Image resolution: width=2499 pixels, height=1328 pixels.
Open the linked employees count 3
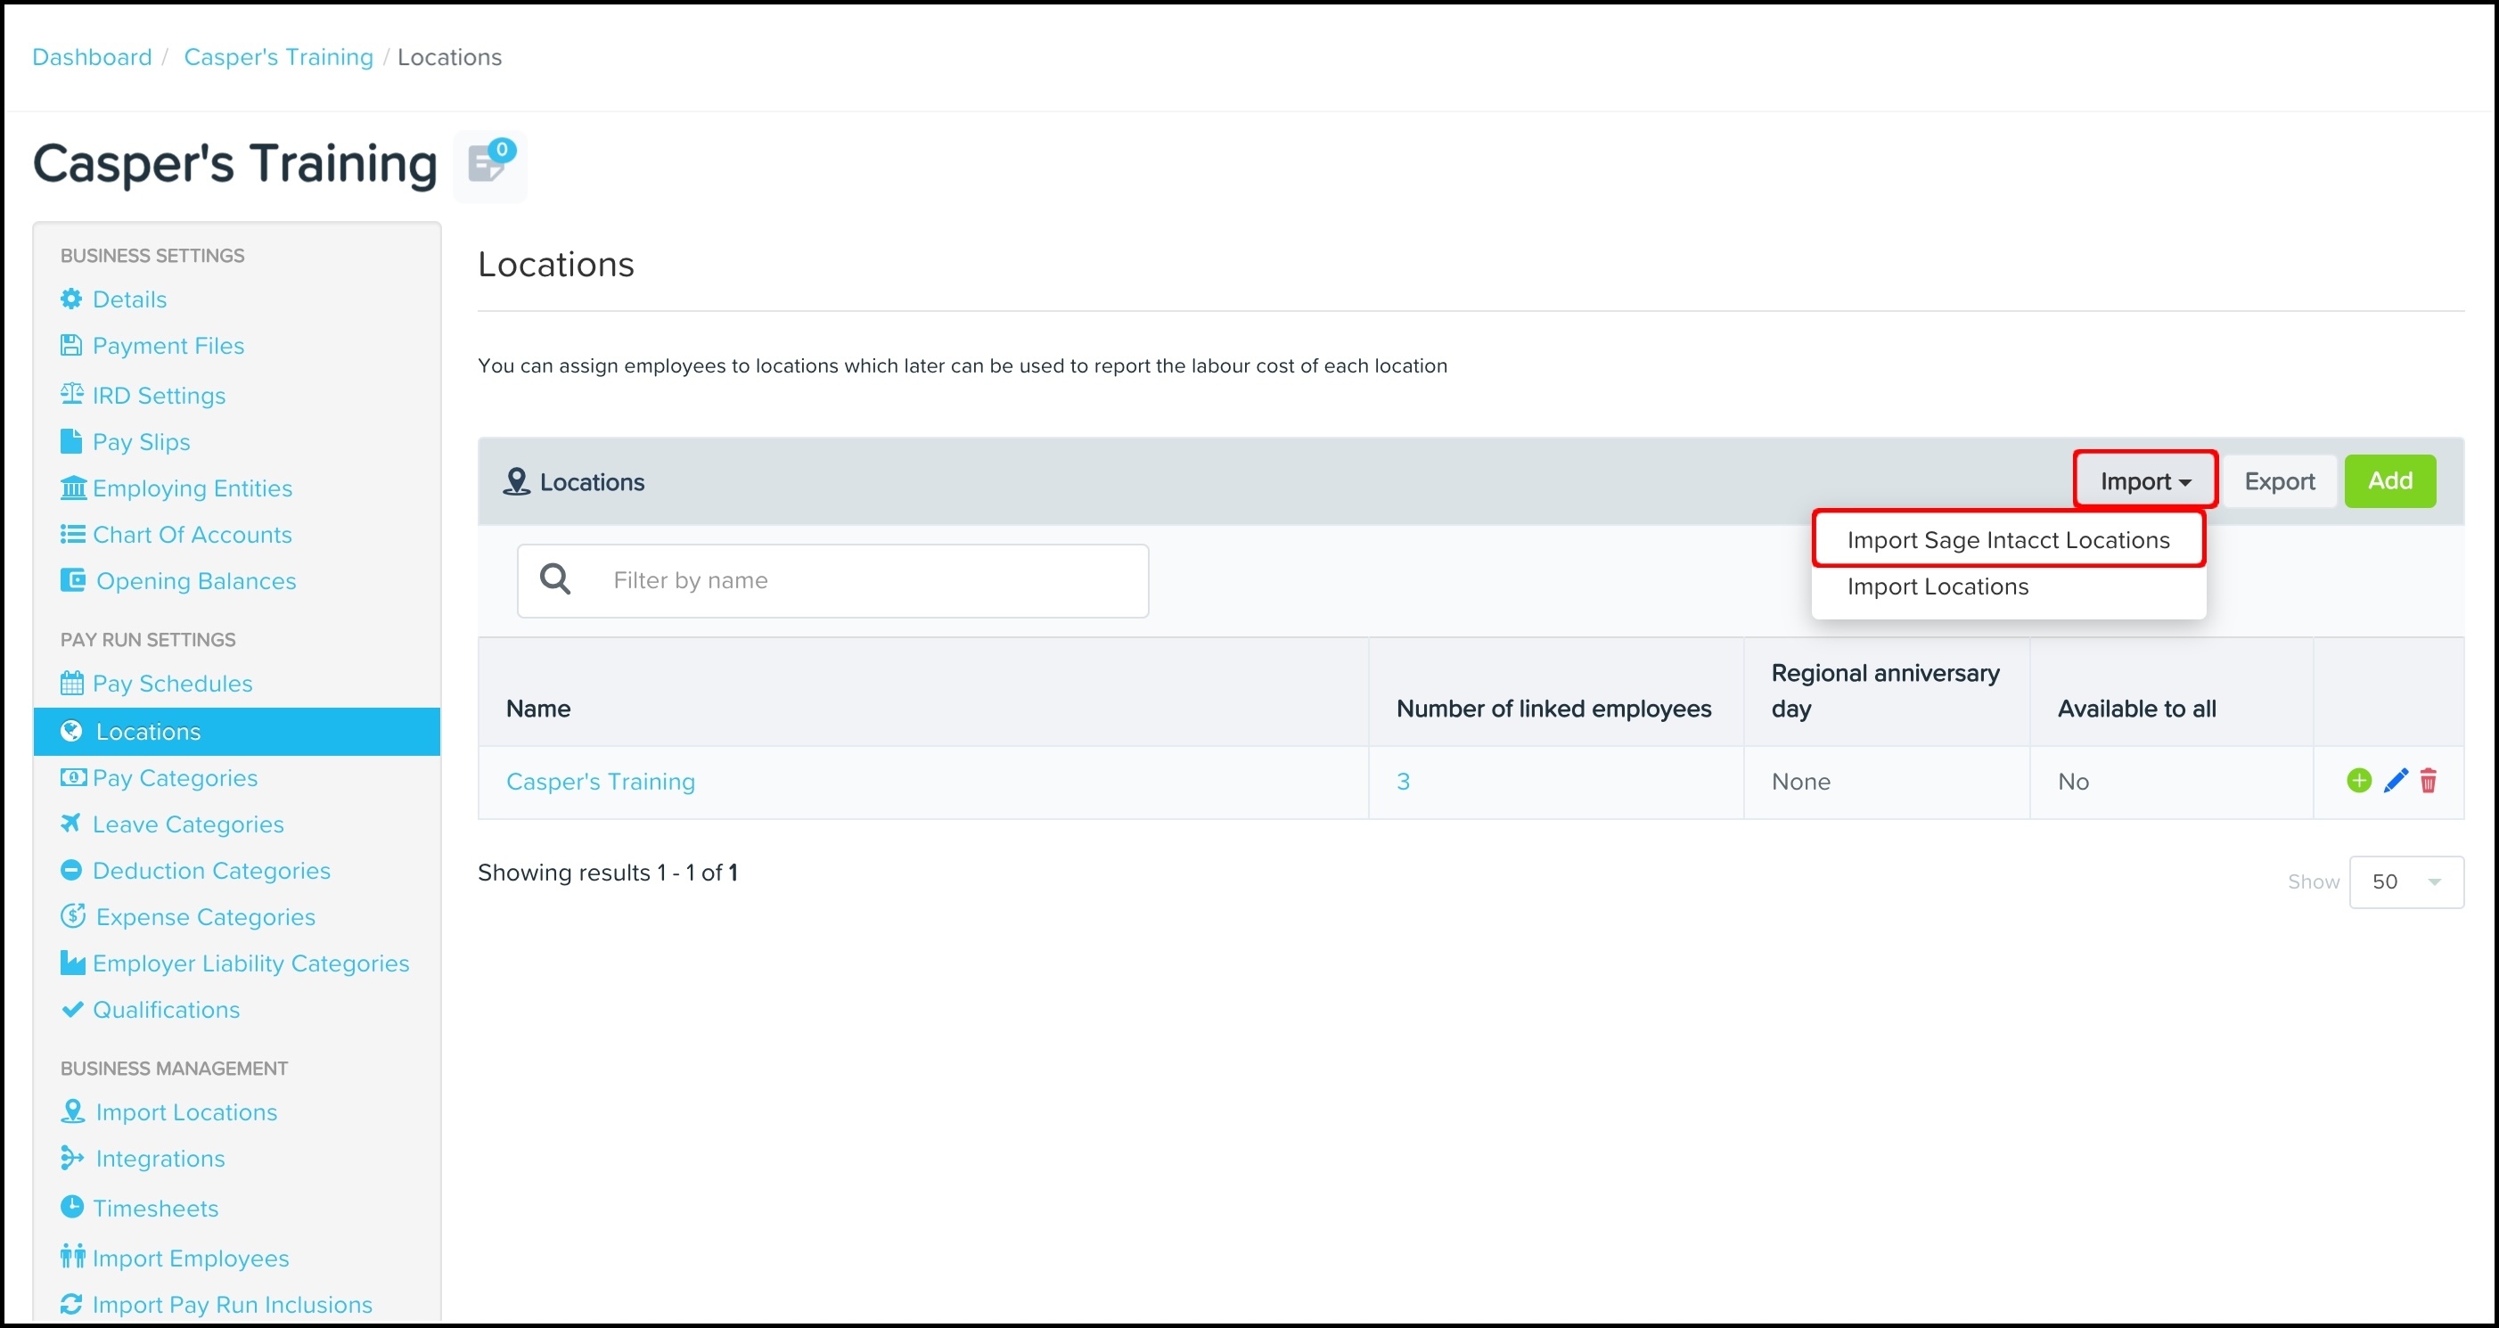(x=1403, y=782)
